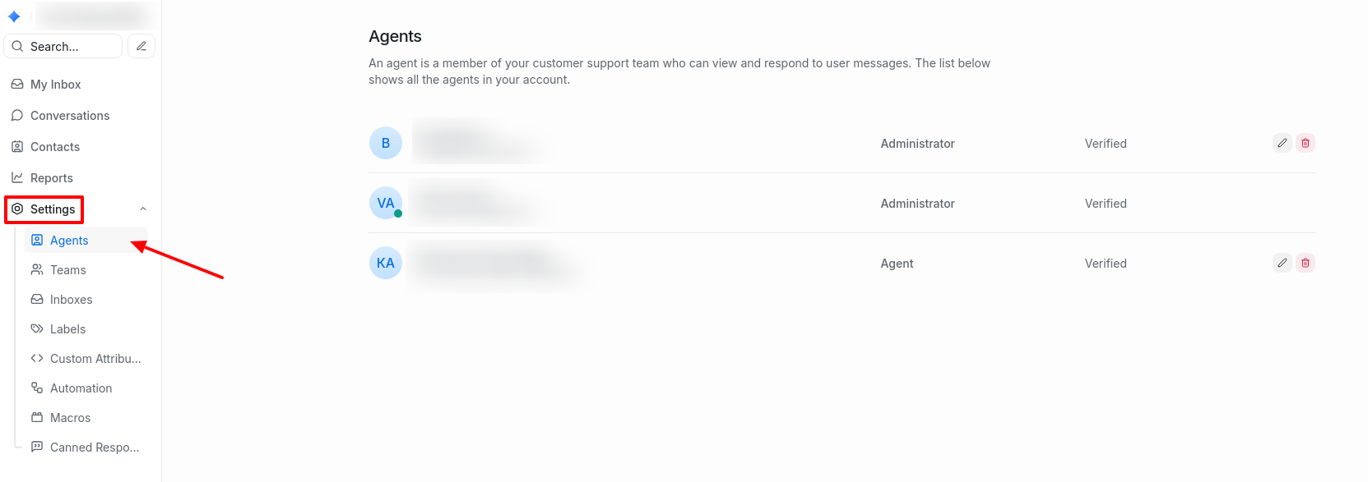Click the B agent avatar
This screenshot has width=1368, height=482.
pyautogui.click(x=386, y=143)
